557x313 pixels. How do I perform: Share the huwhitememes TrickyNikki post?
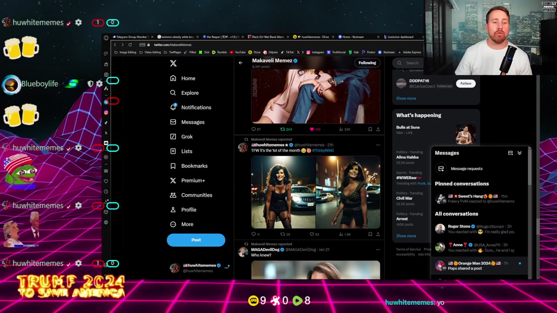(378, 234)
